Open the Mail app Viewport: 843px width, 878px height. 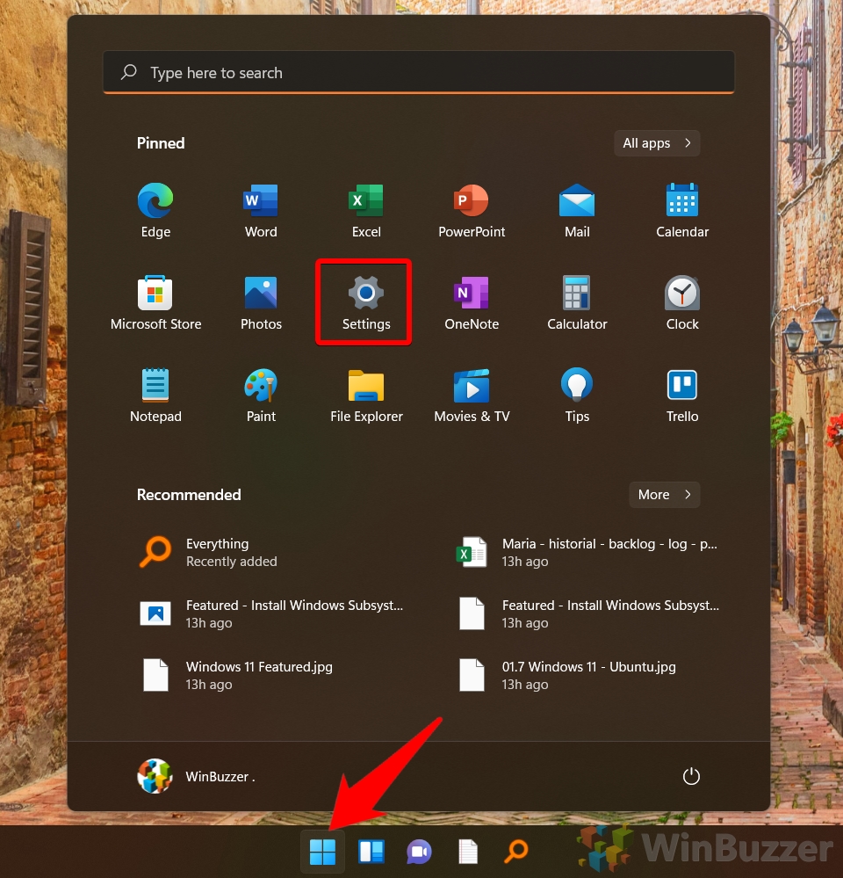pyautogui.click(x=577, y=211)
